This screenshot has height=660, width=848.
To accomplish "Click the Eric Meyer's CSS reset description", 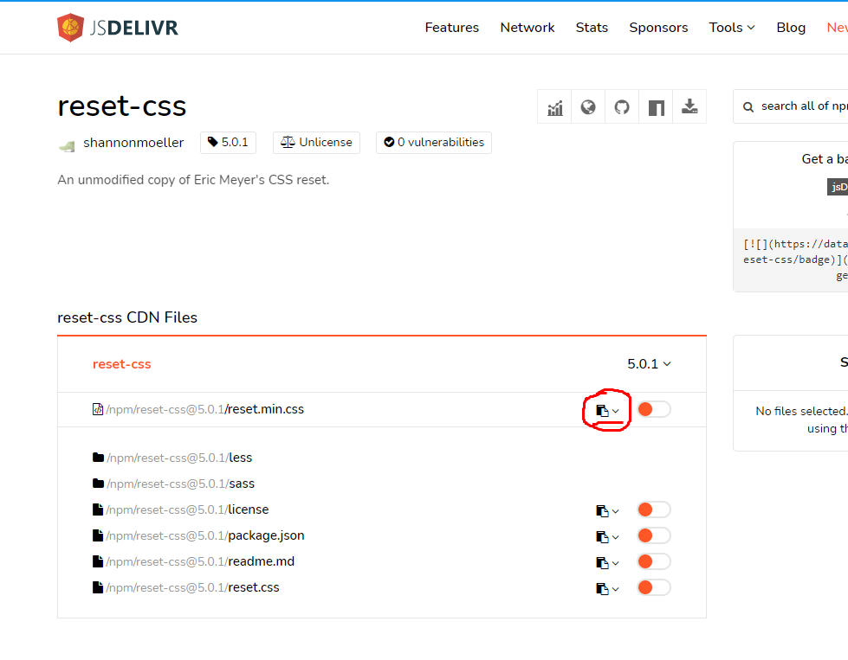I will coord(193,180).
